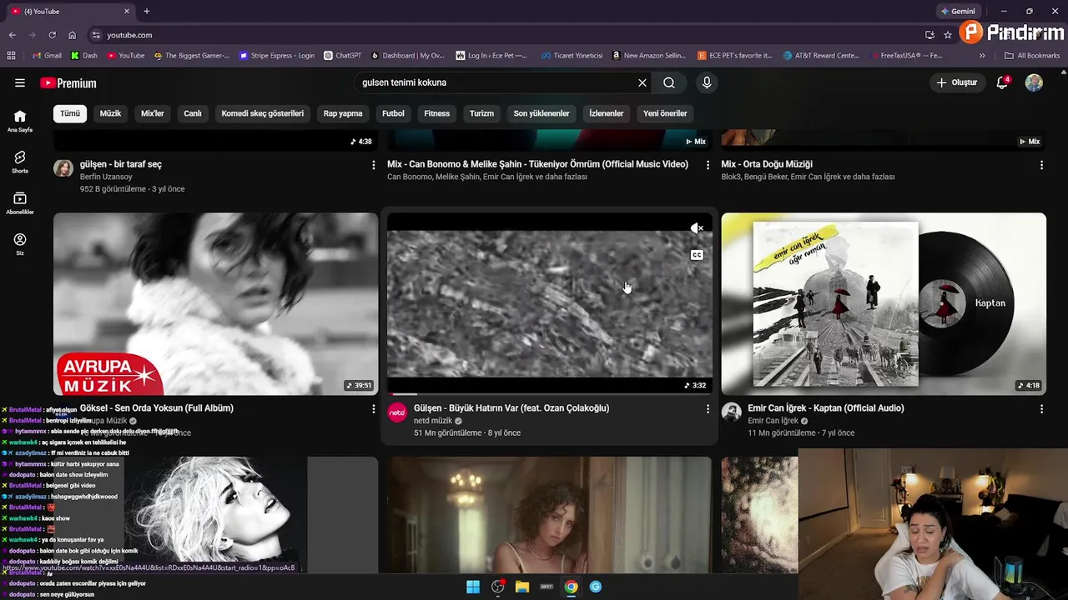Open the ChatGPT bookmark
This screenshot has width=1068, height=600.
342,56
